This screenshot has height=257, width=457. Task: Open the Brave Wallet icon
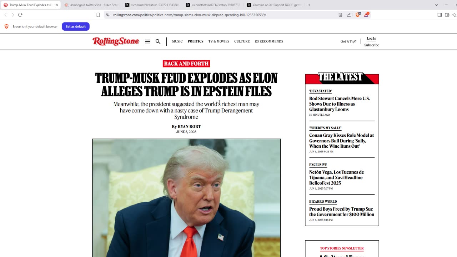pos(447,15)
